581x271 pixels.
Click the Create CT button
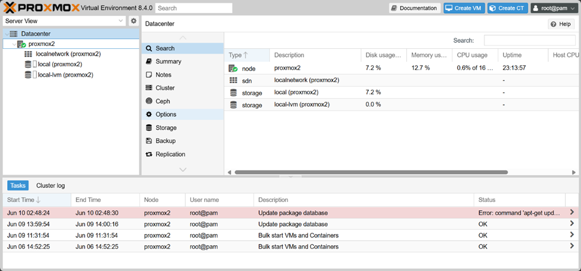[x=508, y=8]
